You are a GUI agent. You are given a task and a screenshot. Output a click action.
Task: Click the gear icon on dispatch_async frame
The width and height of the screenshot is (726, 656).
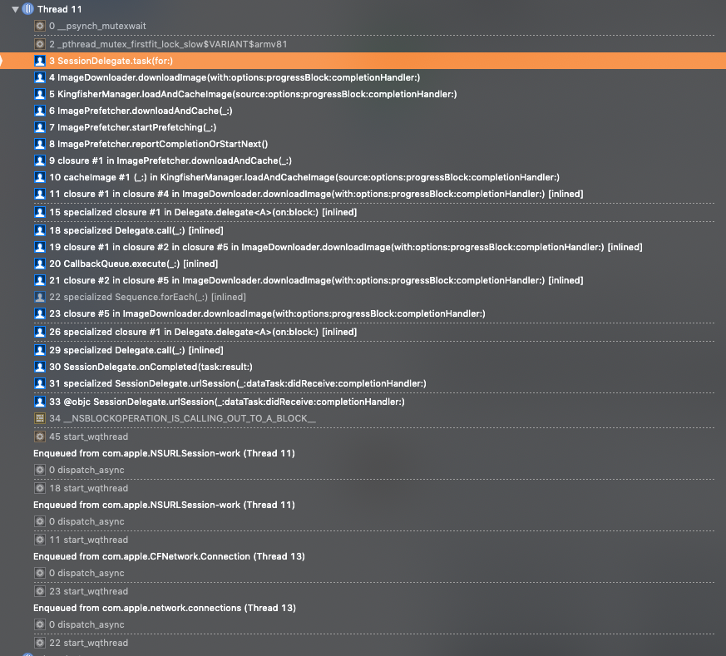38,470
